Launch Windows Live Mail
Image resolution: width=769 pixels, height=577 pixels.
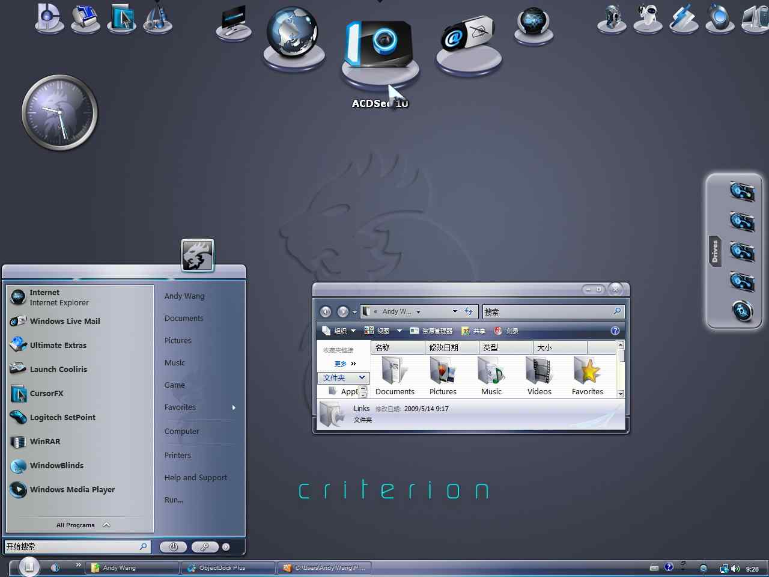[x=80, y=321]
